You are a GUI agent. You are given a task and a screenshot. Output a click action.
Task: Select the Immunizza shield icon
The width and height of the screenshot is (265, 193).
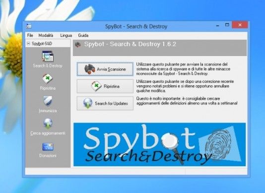coord(48,101)
